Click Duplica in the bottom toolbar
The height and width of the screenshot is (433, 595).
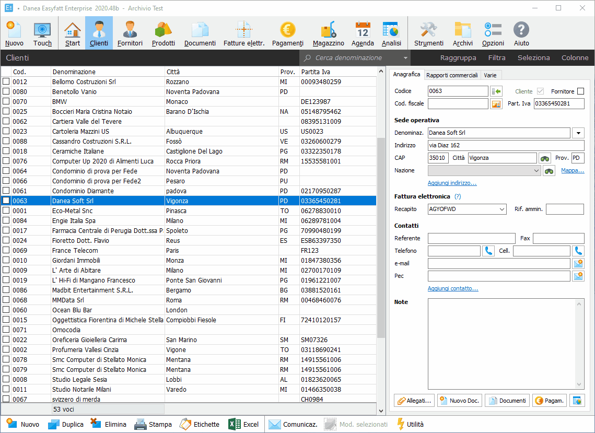66,424
